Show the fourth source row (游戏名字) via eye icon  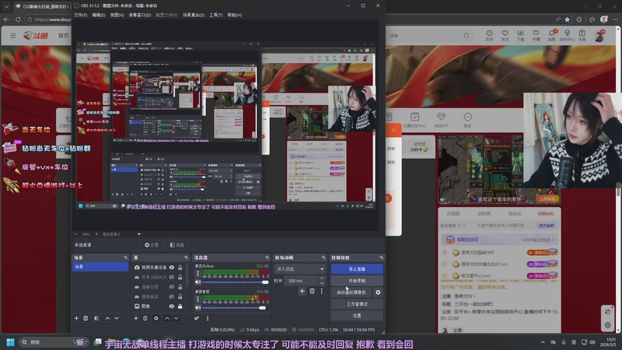pyautogui.click(x=172, y=297)
